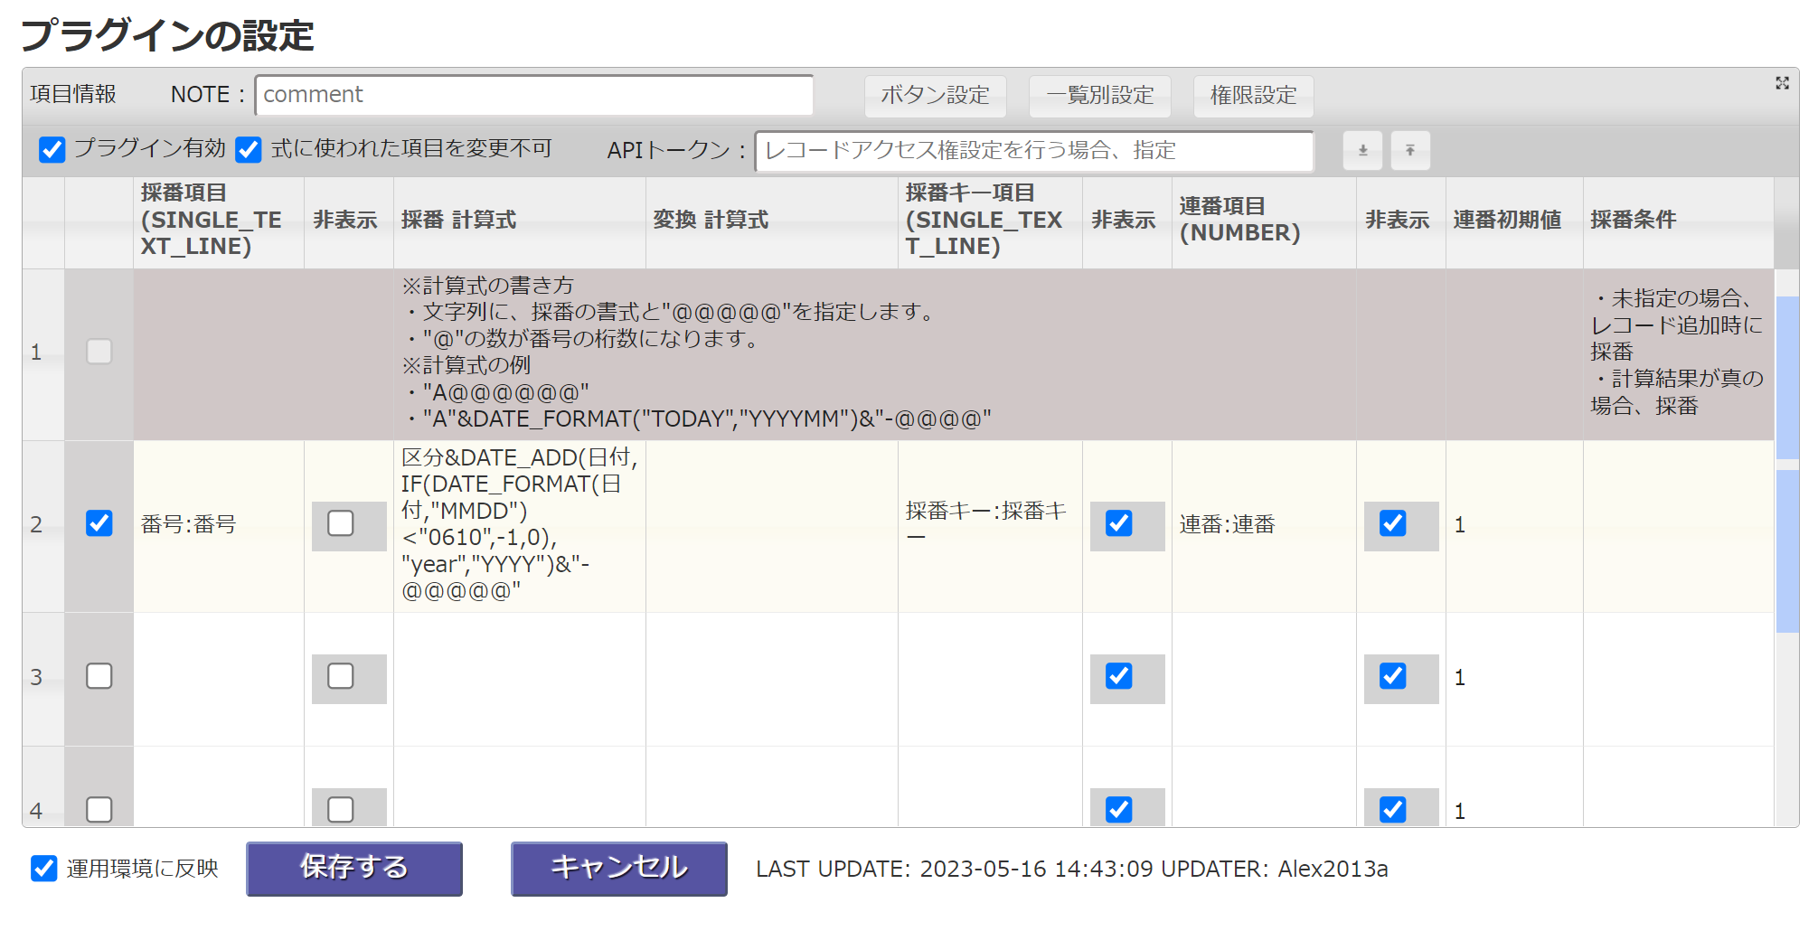The width and height of the screenshot is (1818, 931).
Task: Toggle 運用環境に反映 checkbox
Action: 43,869
